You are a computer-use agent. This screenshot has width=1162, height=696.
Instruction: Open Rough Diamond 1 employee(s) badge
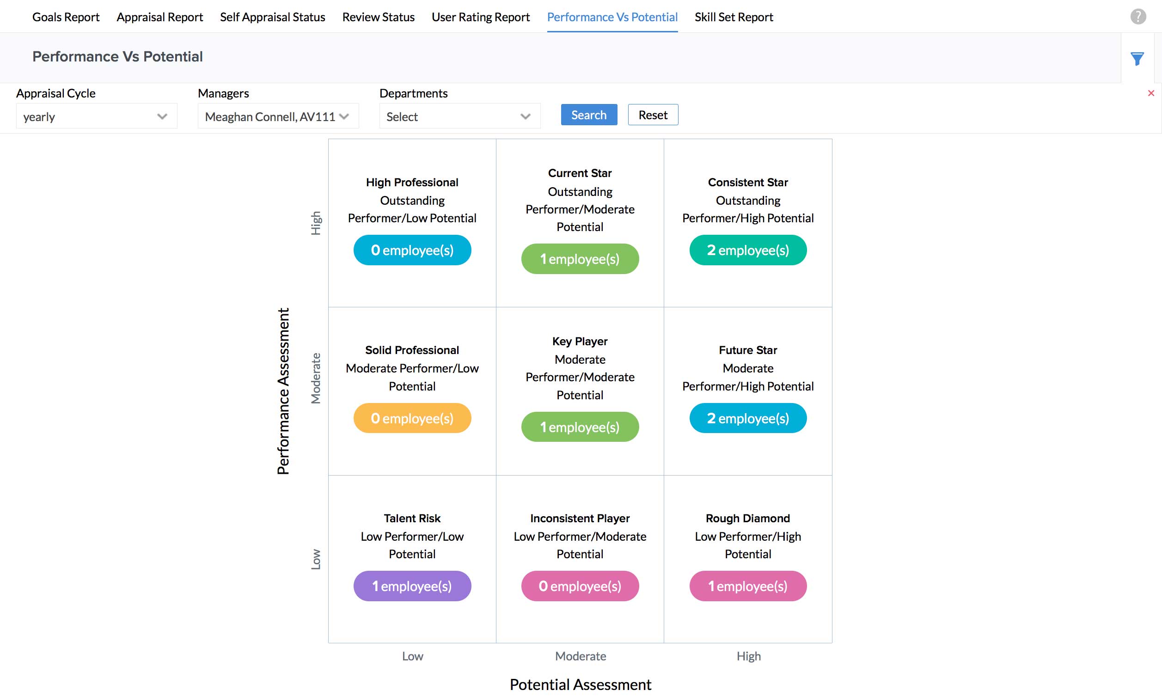[747, 586]
